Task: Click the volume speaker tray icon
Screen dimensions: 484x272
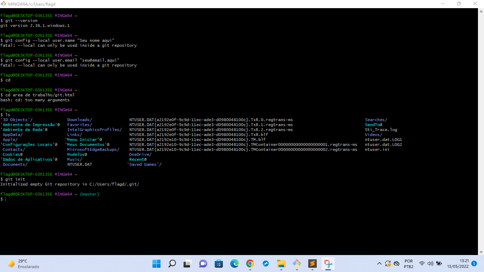Action: tap(430, 263)
